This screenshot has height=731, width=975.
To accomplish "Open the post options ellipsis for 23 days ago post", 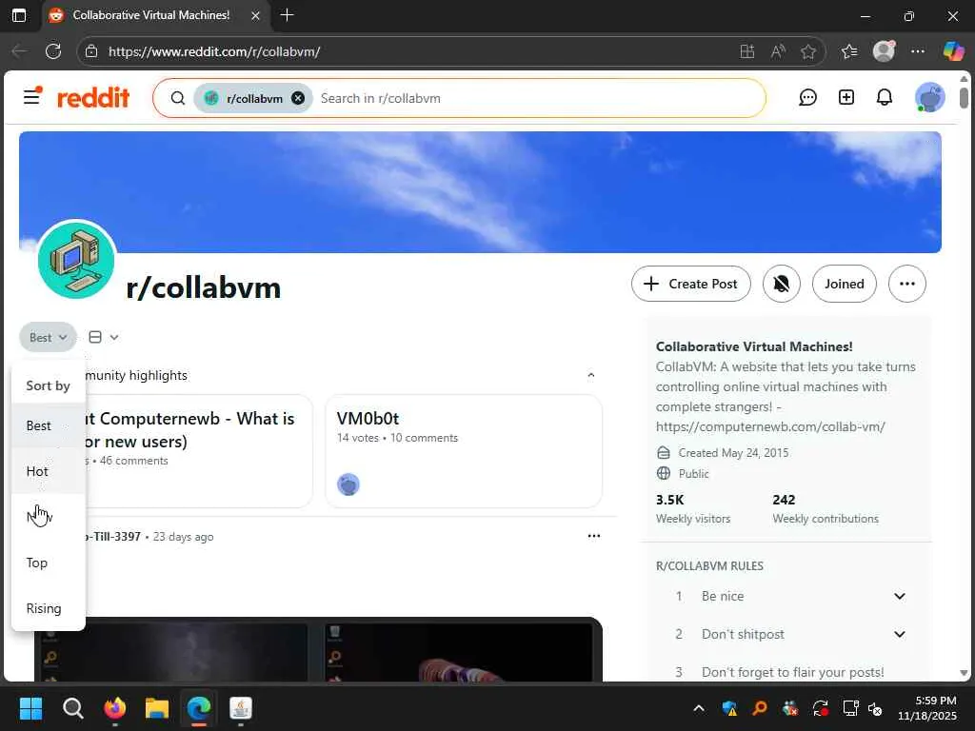I will point(594,536).
